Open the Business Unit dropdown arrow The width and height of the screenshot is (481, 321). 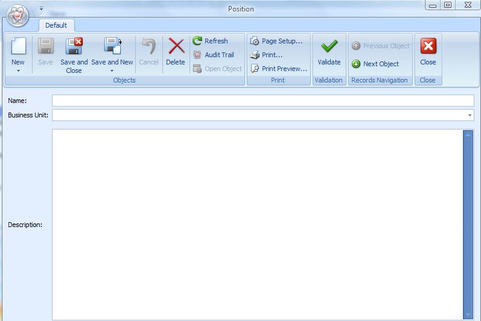pos(470,116)
